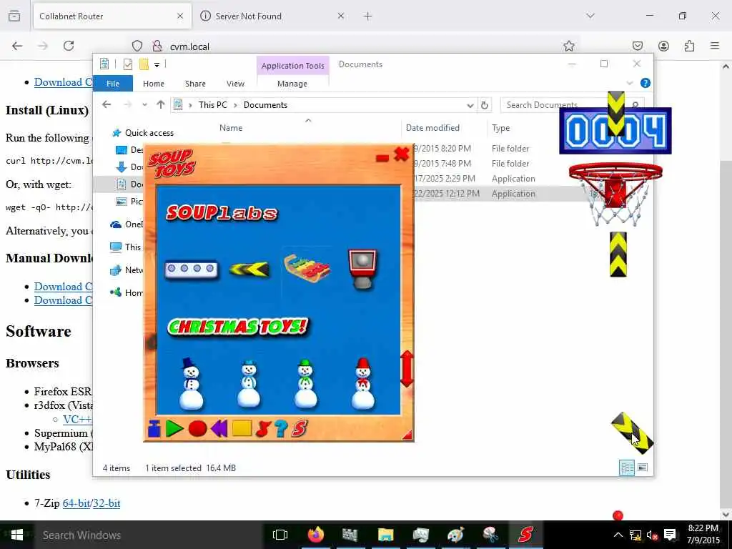Open the Manage ribbon tab
Viewport: 732px width, 549px height.
292,84
